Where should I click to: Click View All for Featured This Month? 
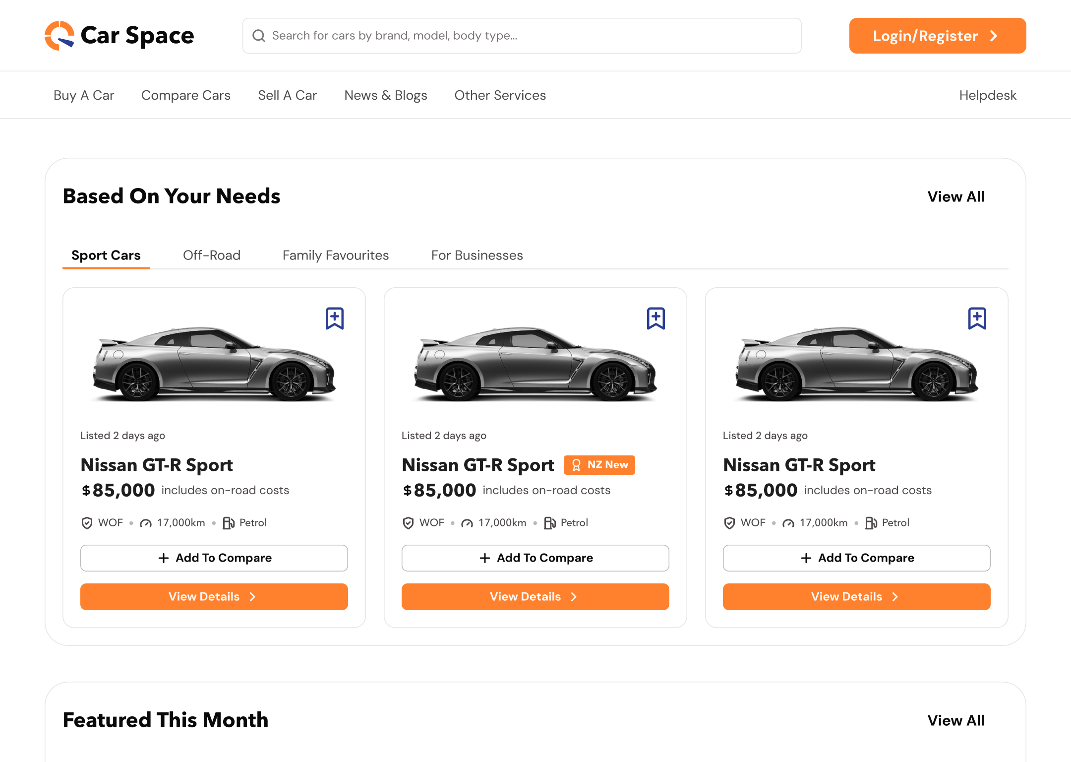click(x=956, y=720)
